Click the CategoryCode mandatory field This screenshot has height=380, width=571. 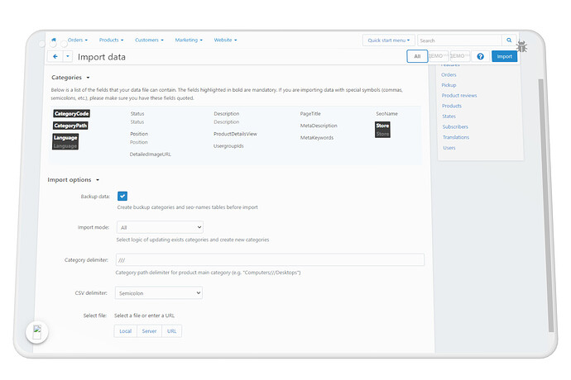pyautogui.click(x=71, y=113)
